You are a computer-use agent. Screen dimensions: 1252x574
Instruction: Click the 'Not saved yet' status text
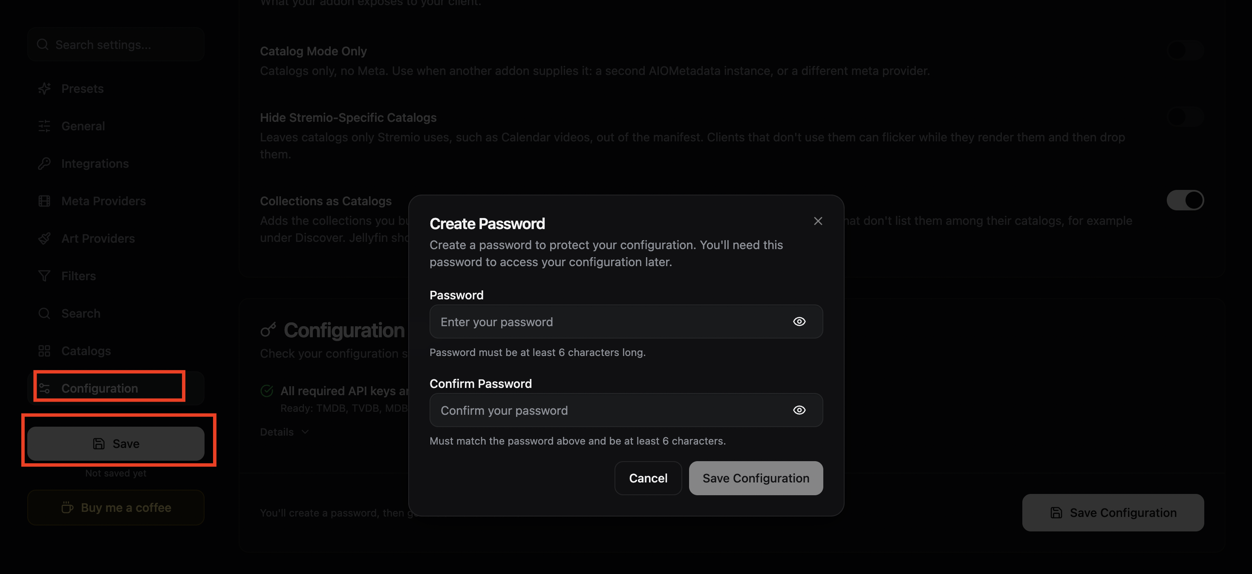(x=115, y=473)
